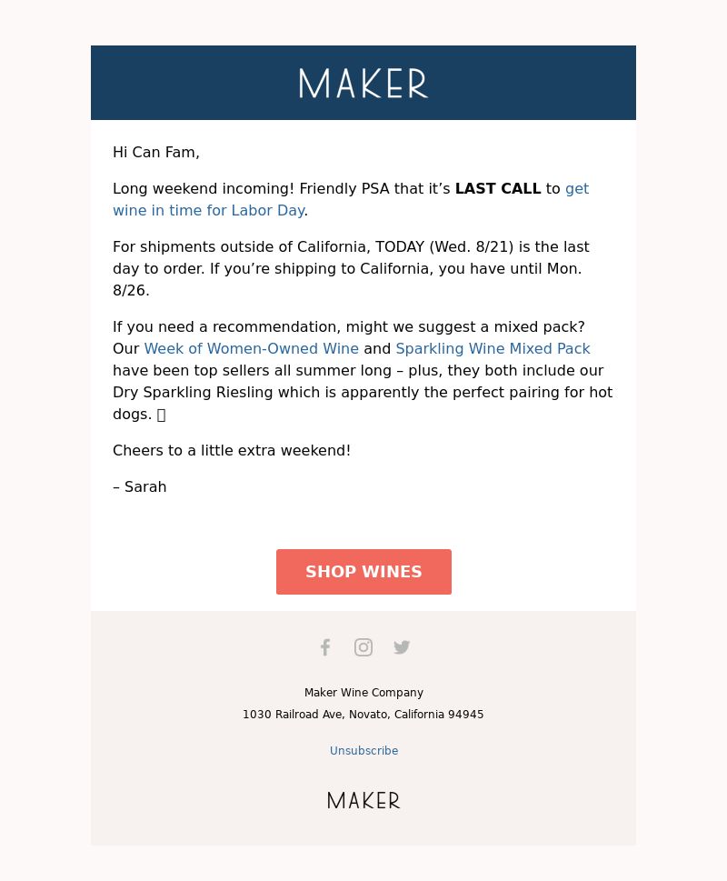Open the Twitter bird icon
The image size is (727, 881).
pos(402,647)
